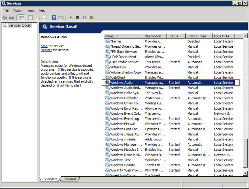
Task: Select the Windows Managem... service
Action: (x=169, y=145)
